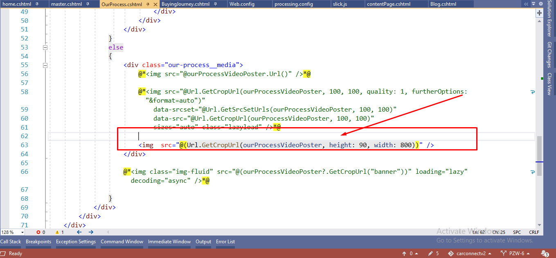Screen dimensions: 556x258
Task: Click the CRLF line-ending indicator
Action: [534, 232]
